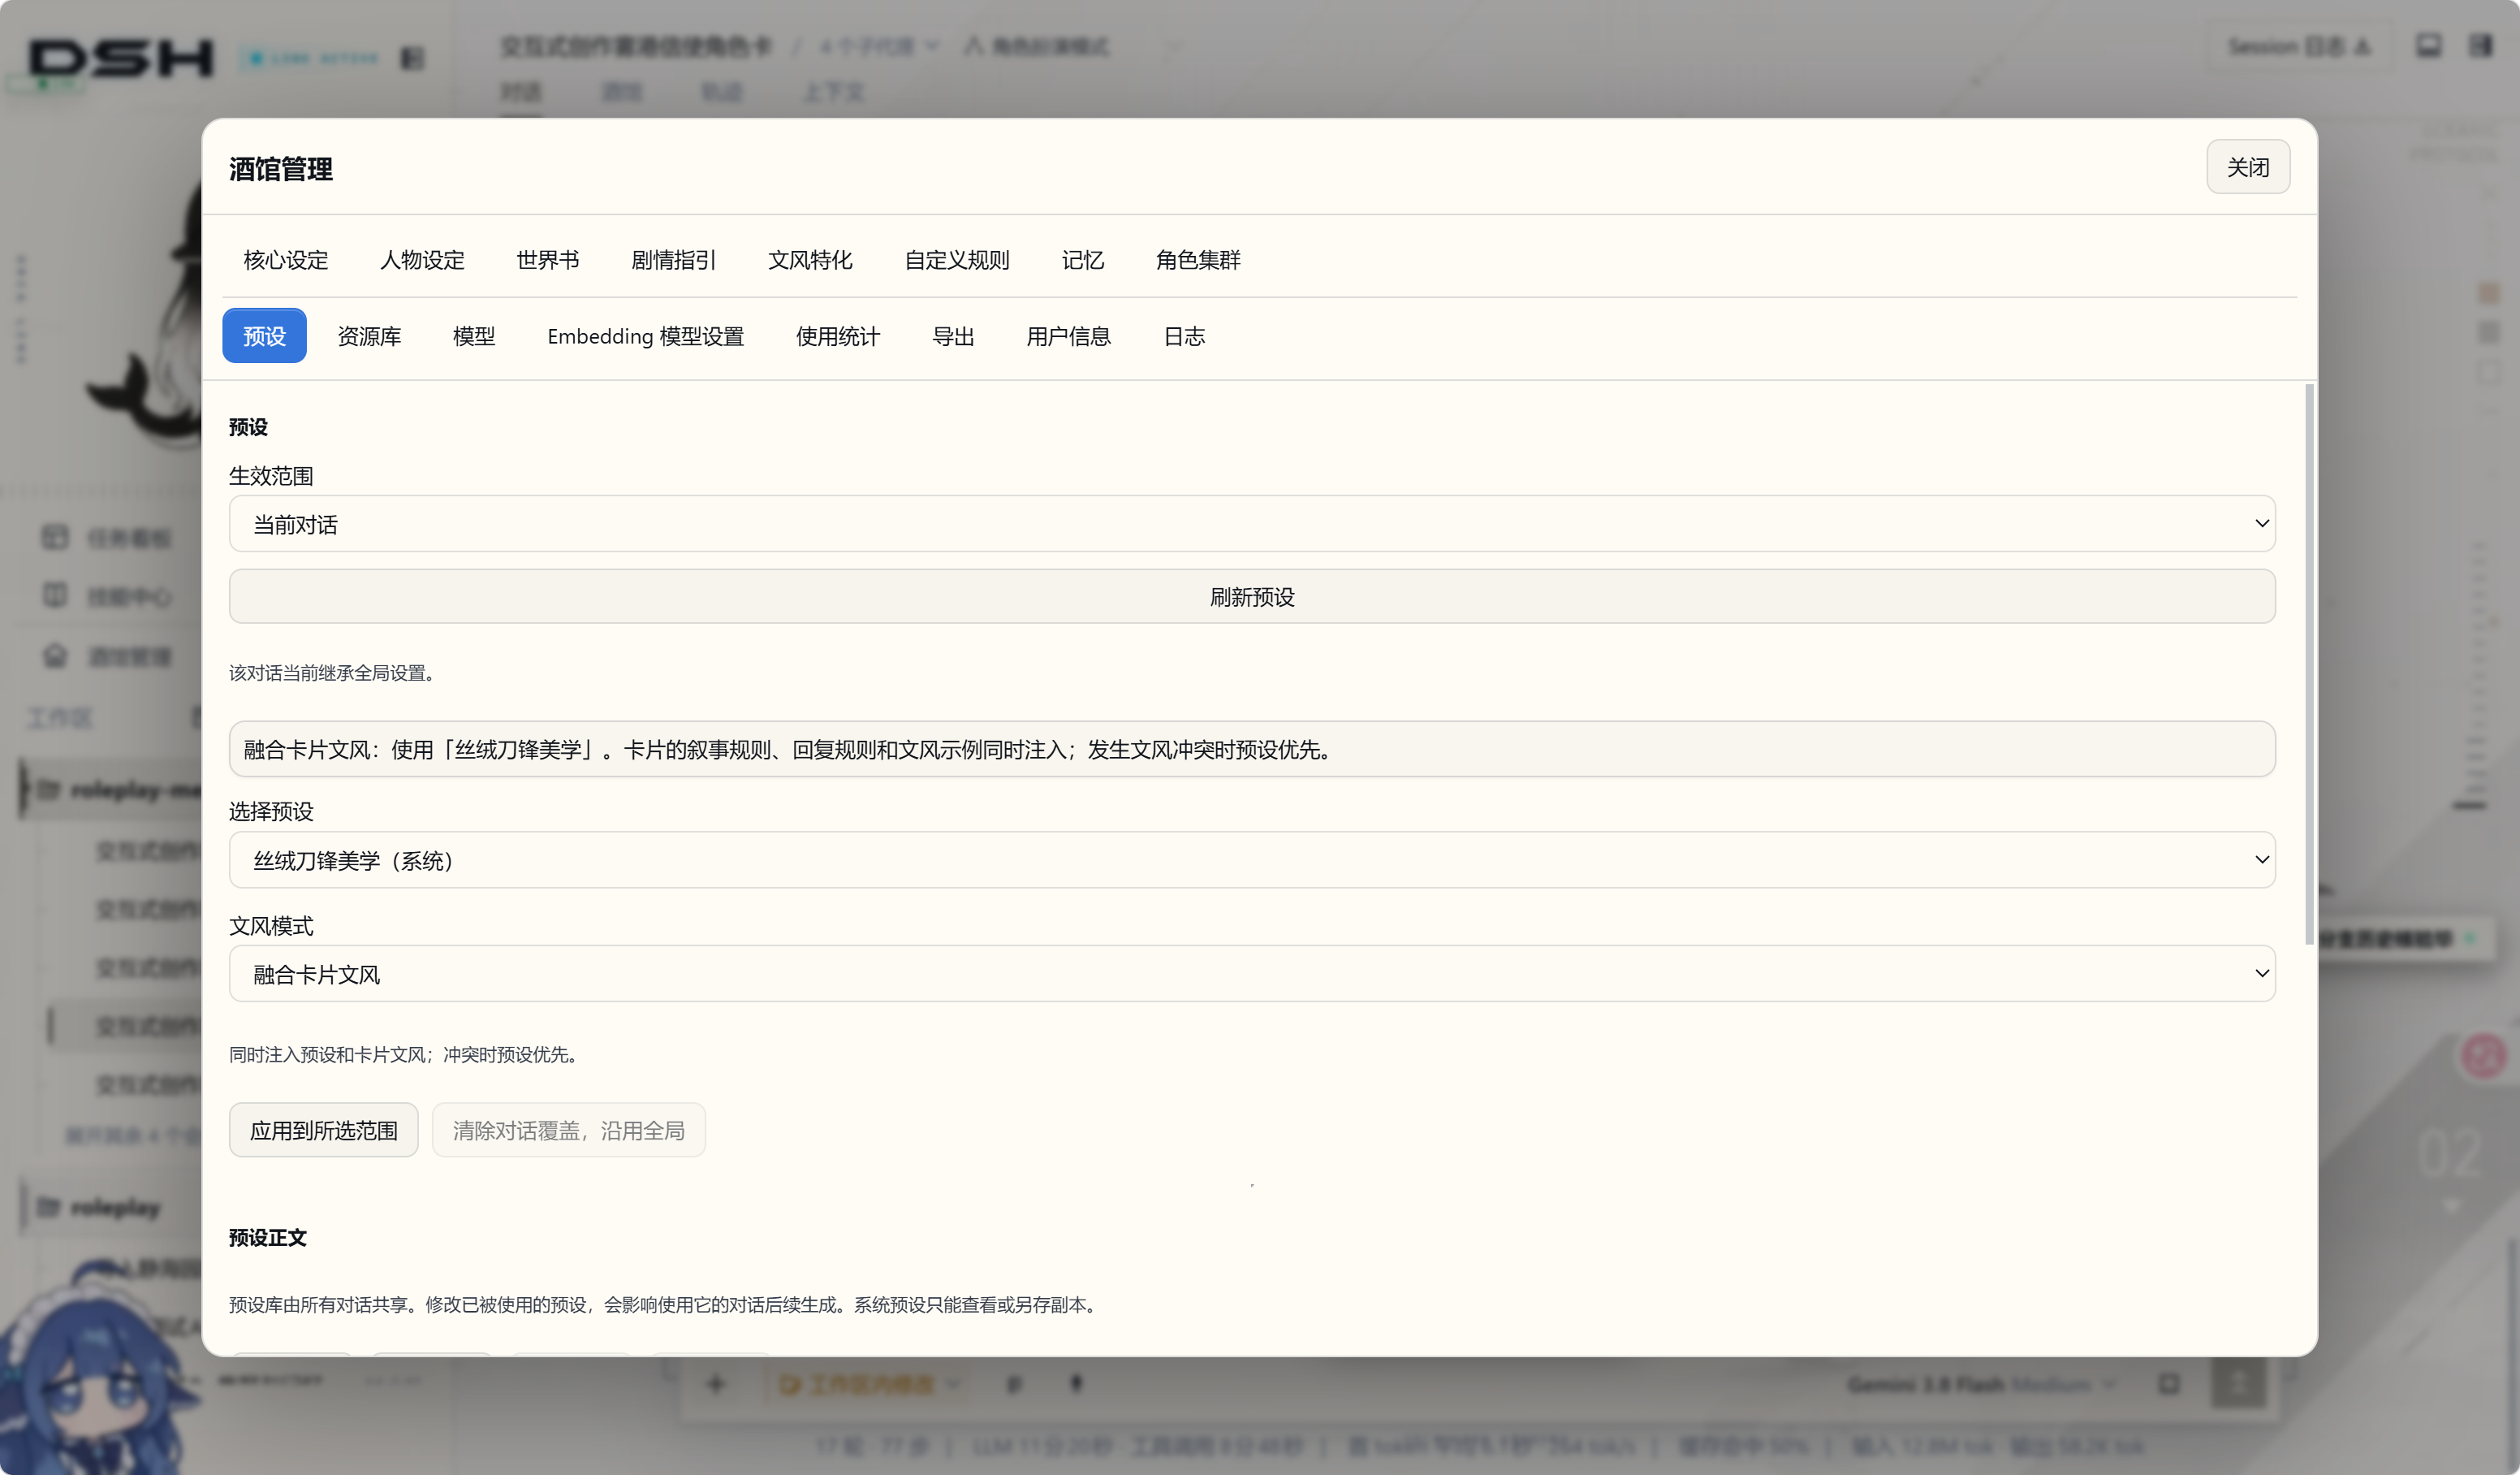Open the 用户信息 tab
The image size is (2520, 1475).
tap(1069, 336)
